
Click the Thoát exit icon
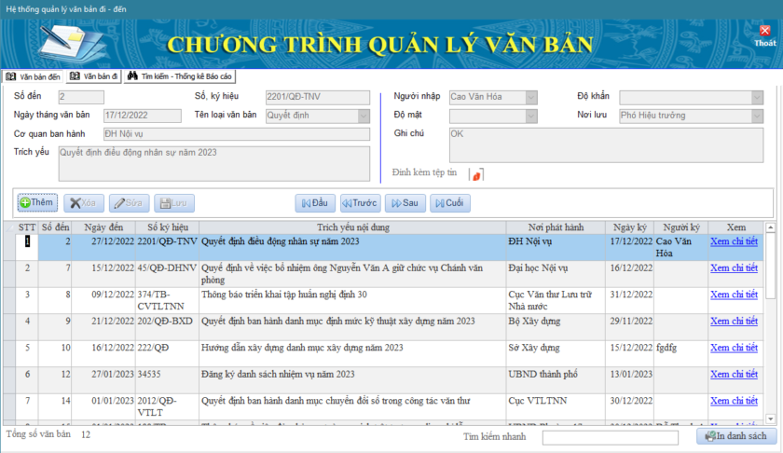click(x=764, y=35)
